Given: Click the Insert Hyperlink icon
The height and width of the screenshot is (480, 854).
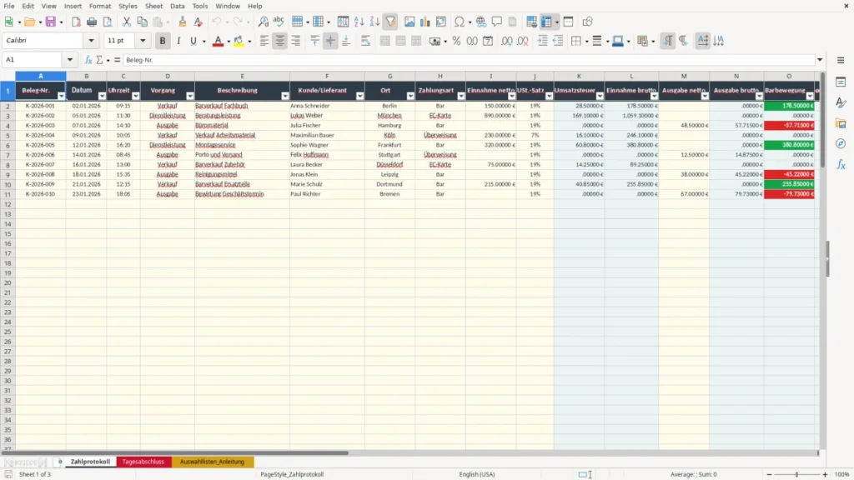Looking at the screenshot, I should [x=481, y=22].
